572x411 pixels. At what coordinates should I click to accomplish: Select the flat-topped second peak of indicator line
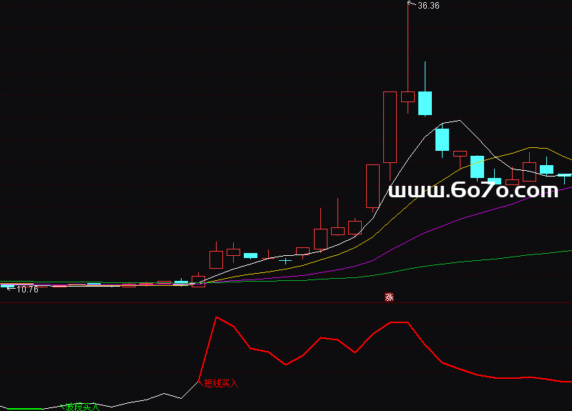point(399,322)
